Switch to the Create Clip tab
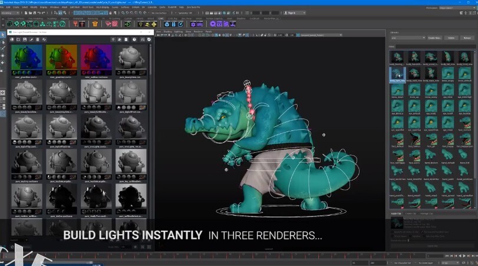This screenshot has width=478, height=266. (x=410, y=214)
